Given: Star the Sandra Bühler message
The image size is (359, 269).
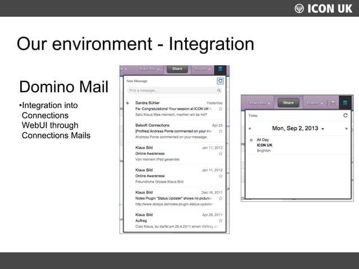Looking at the screenshot, I should [x=221, y=109].
